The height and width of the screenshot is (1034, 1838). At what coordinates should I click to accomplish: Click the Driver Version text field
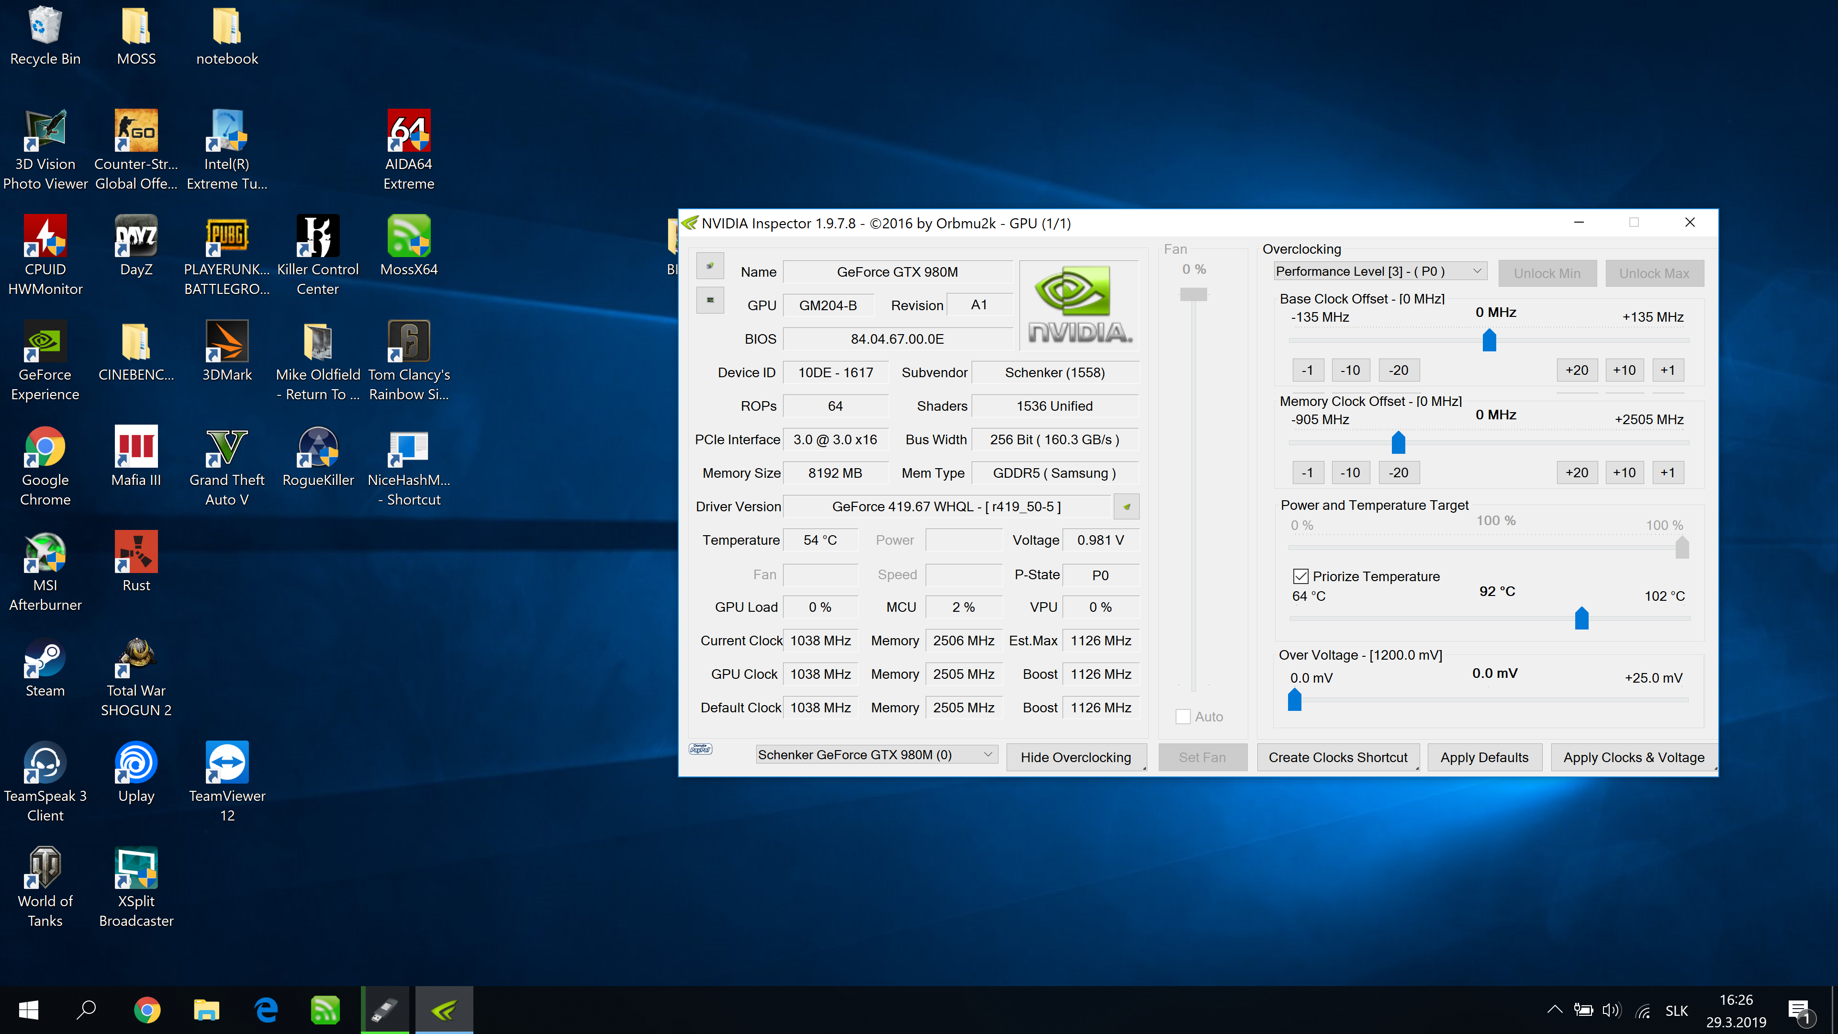point(947,506)
